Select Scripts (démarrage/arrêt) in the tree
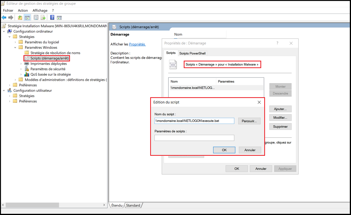Image resolution: width=351 pixels, height=215 pixels. (49, 58)
